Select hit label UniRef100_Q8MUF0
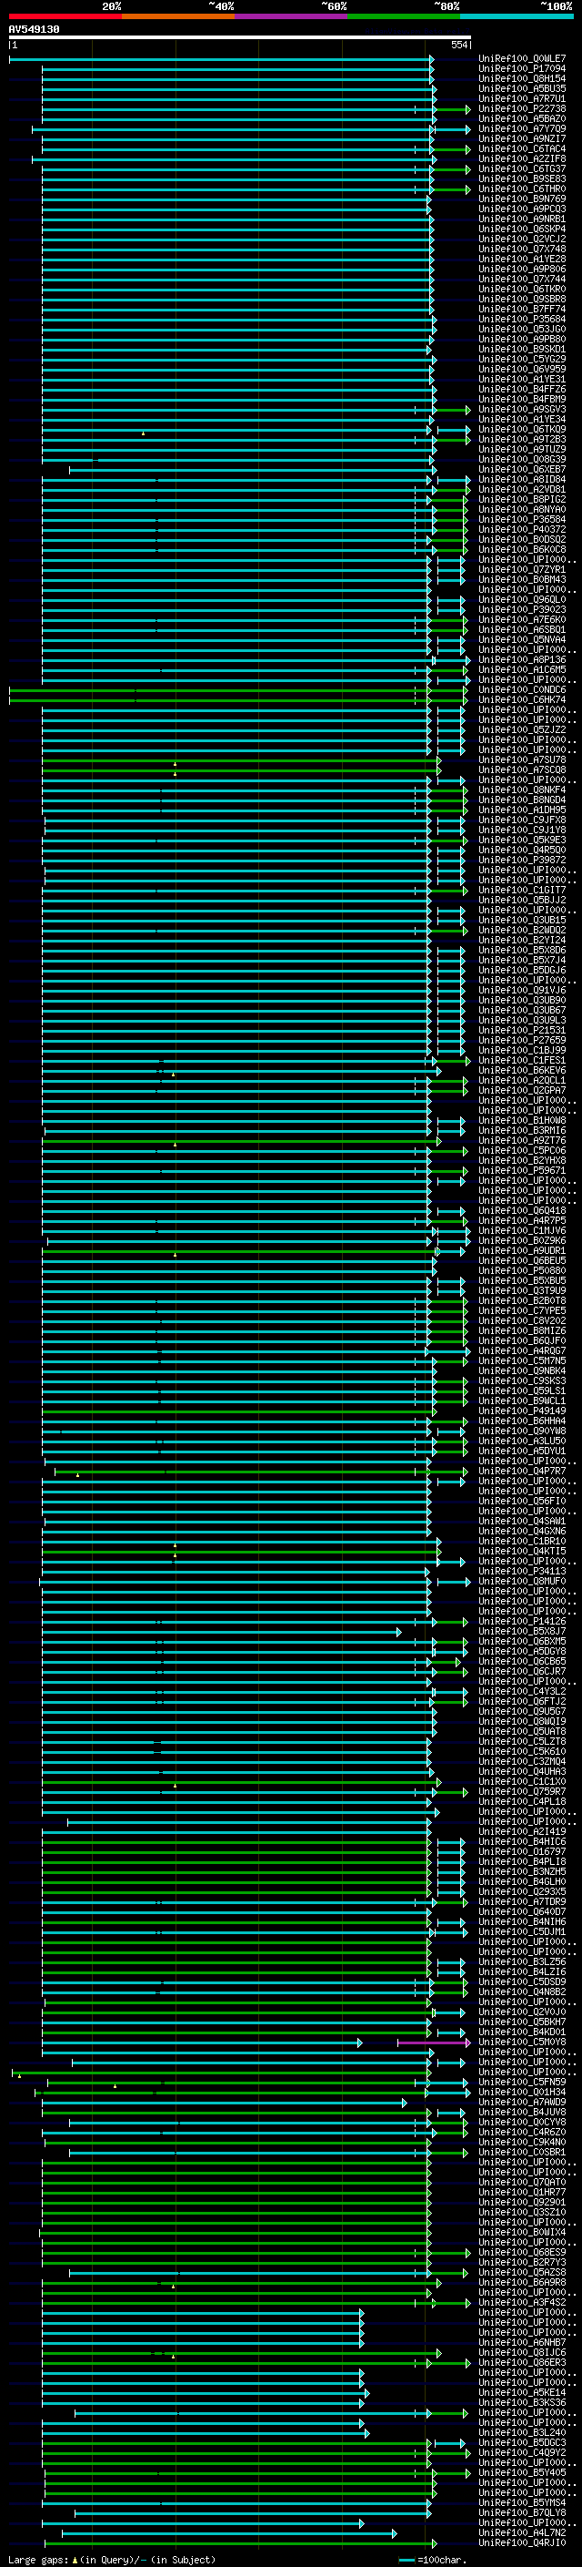The width and height of the screenshot is (582, 2567). pyautogui.click(x=522, y=1582)
